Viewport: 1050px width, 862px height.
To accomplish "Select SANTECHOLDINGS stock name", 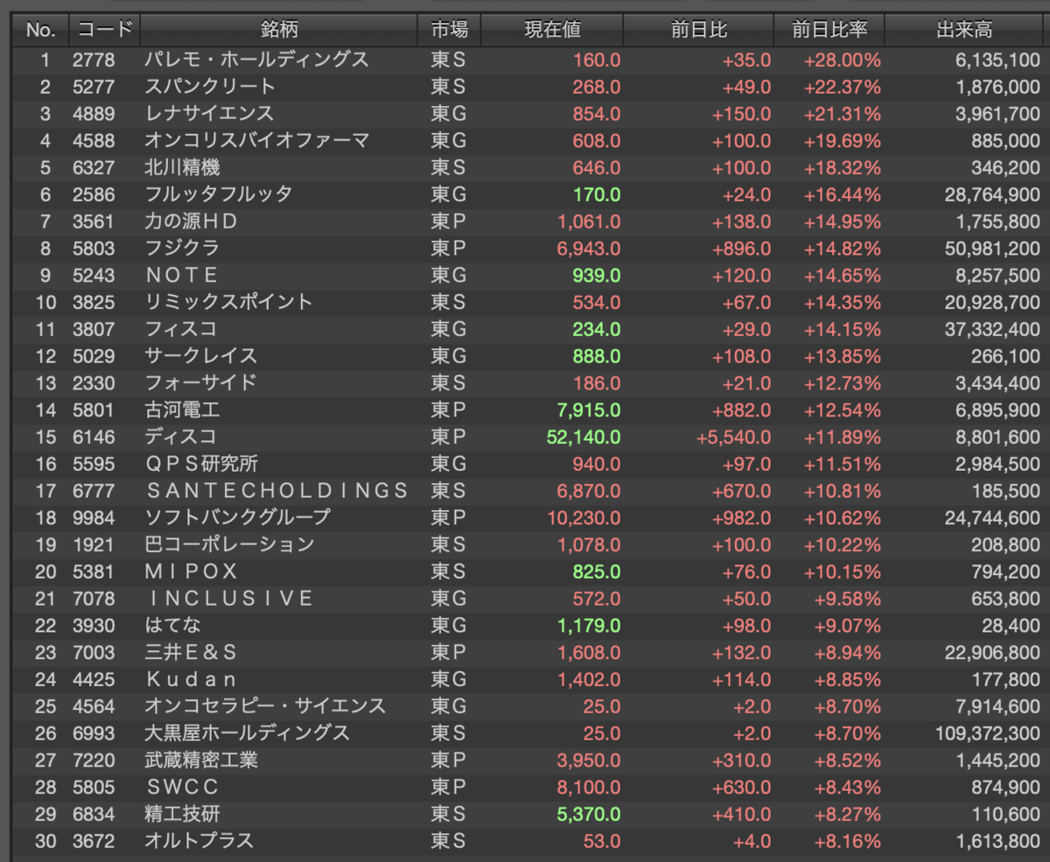I will tap(277, 491).
